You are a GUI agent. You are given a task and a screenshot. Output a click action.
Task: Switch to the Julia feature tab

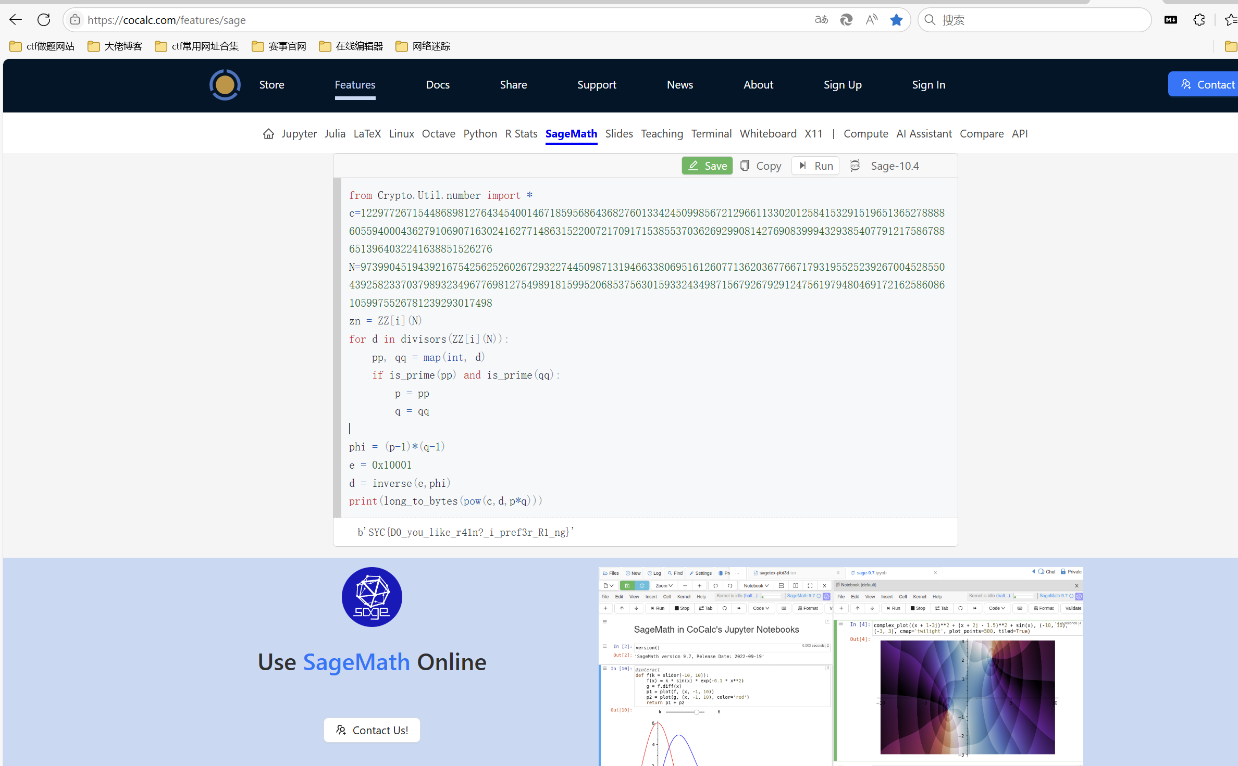(x=335, y=134)
